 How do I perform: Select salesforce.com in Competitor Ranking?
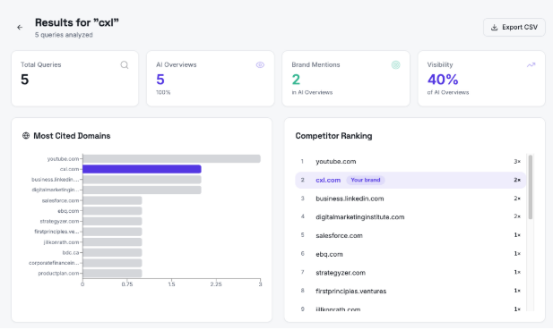pos(410,235)
